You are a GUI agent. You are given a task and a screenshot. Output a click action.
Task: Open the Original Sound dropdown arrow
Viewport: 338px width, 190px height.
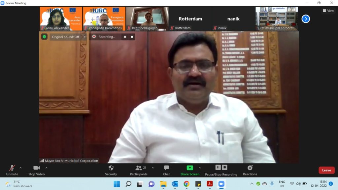[x=84, y=37]
